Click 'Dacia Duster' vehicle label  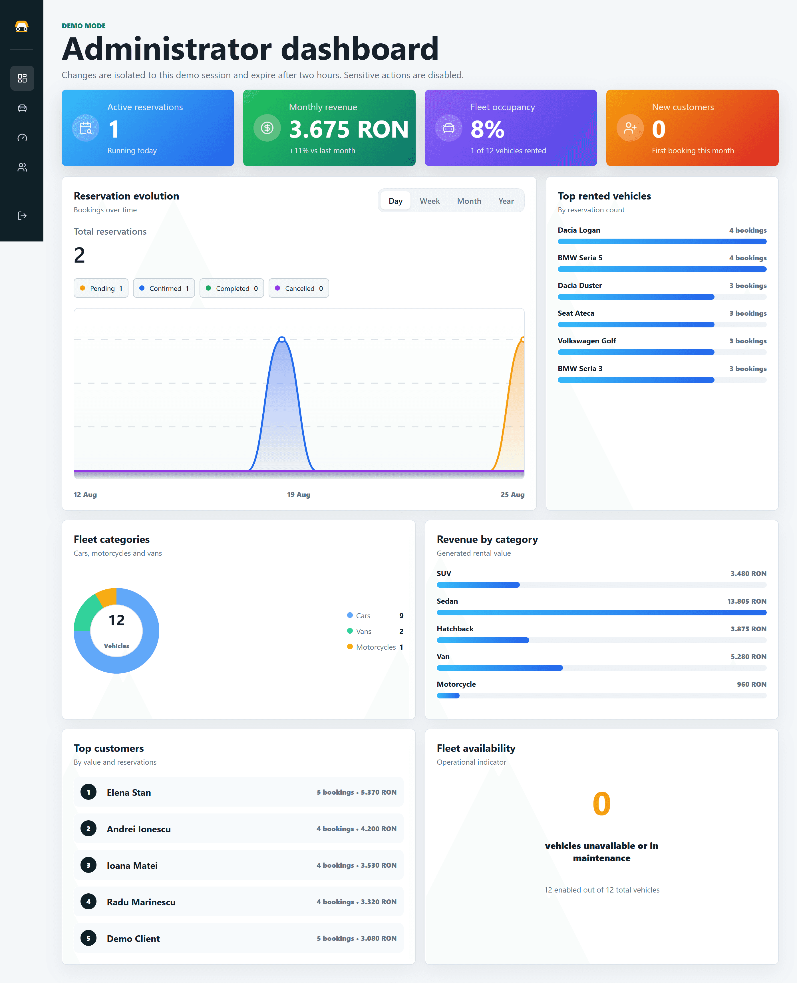[x=579, y=285]
